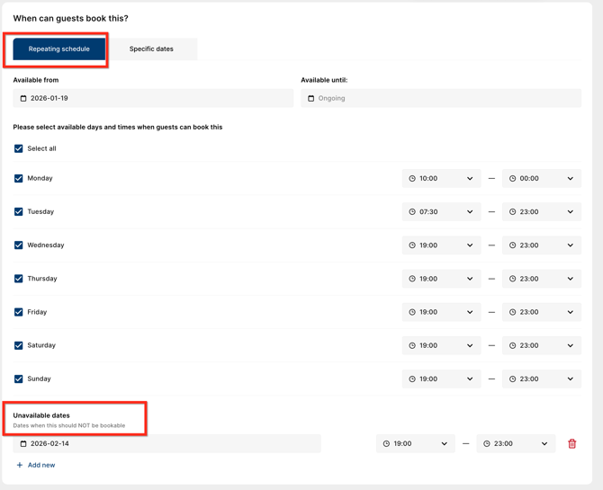This screenshot has height=490, width=603.
Task: Switch to Specific dates tab
Action: (x=151, y=49)
